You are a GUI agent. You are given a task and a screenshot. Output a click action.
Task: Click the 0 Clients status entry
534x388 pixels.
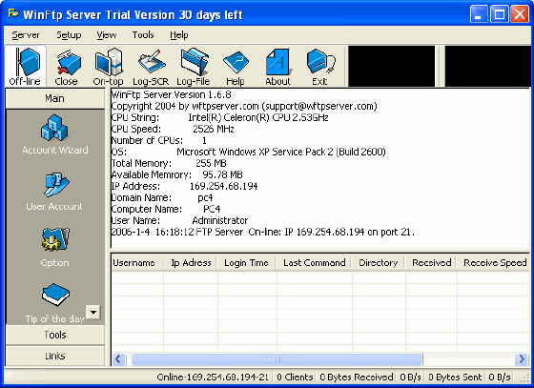coord(295,378)
